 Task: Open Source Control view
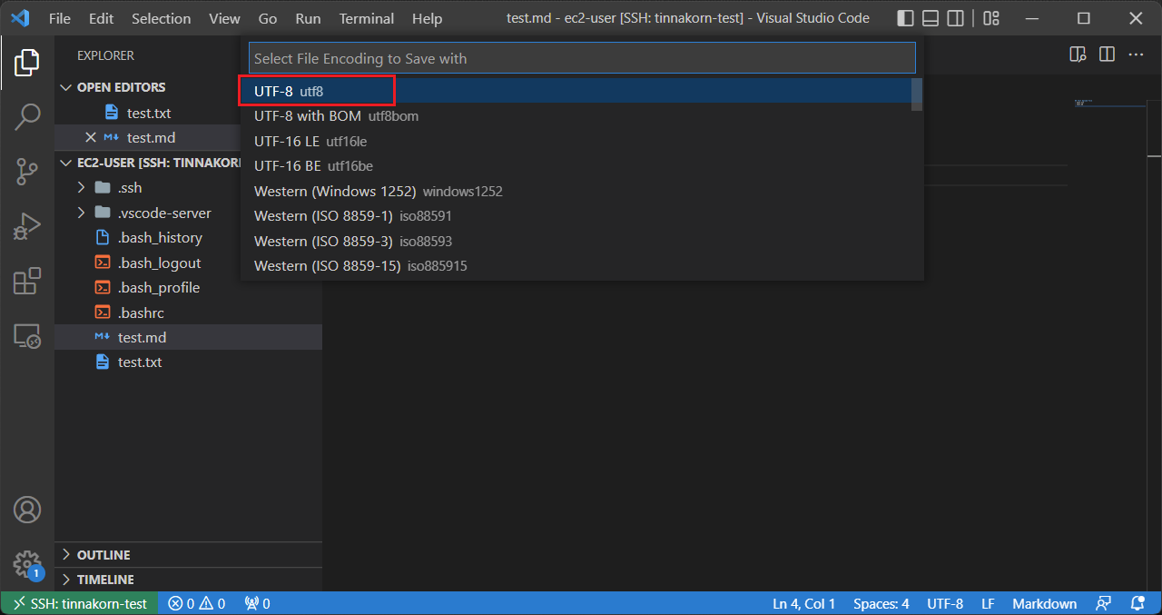(x=27, y=171)
